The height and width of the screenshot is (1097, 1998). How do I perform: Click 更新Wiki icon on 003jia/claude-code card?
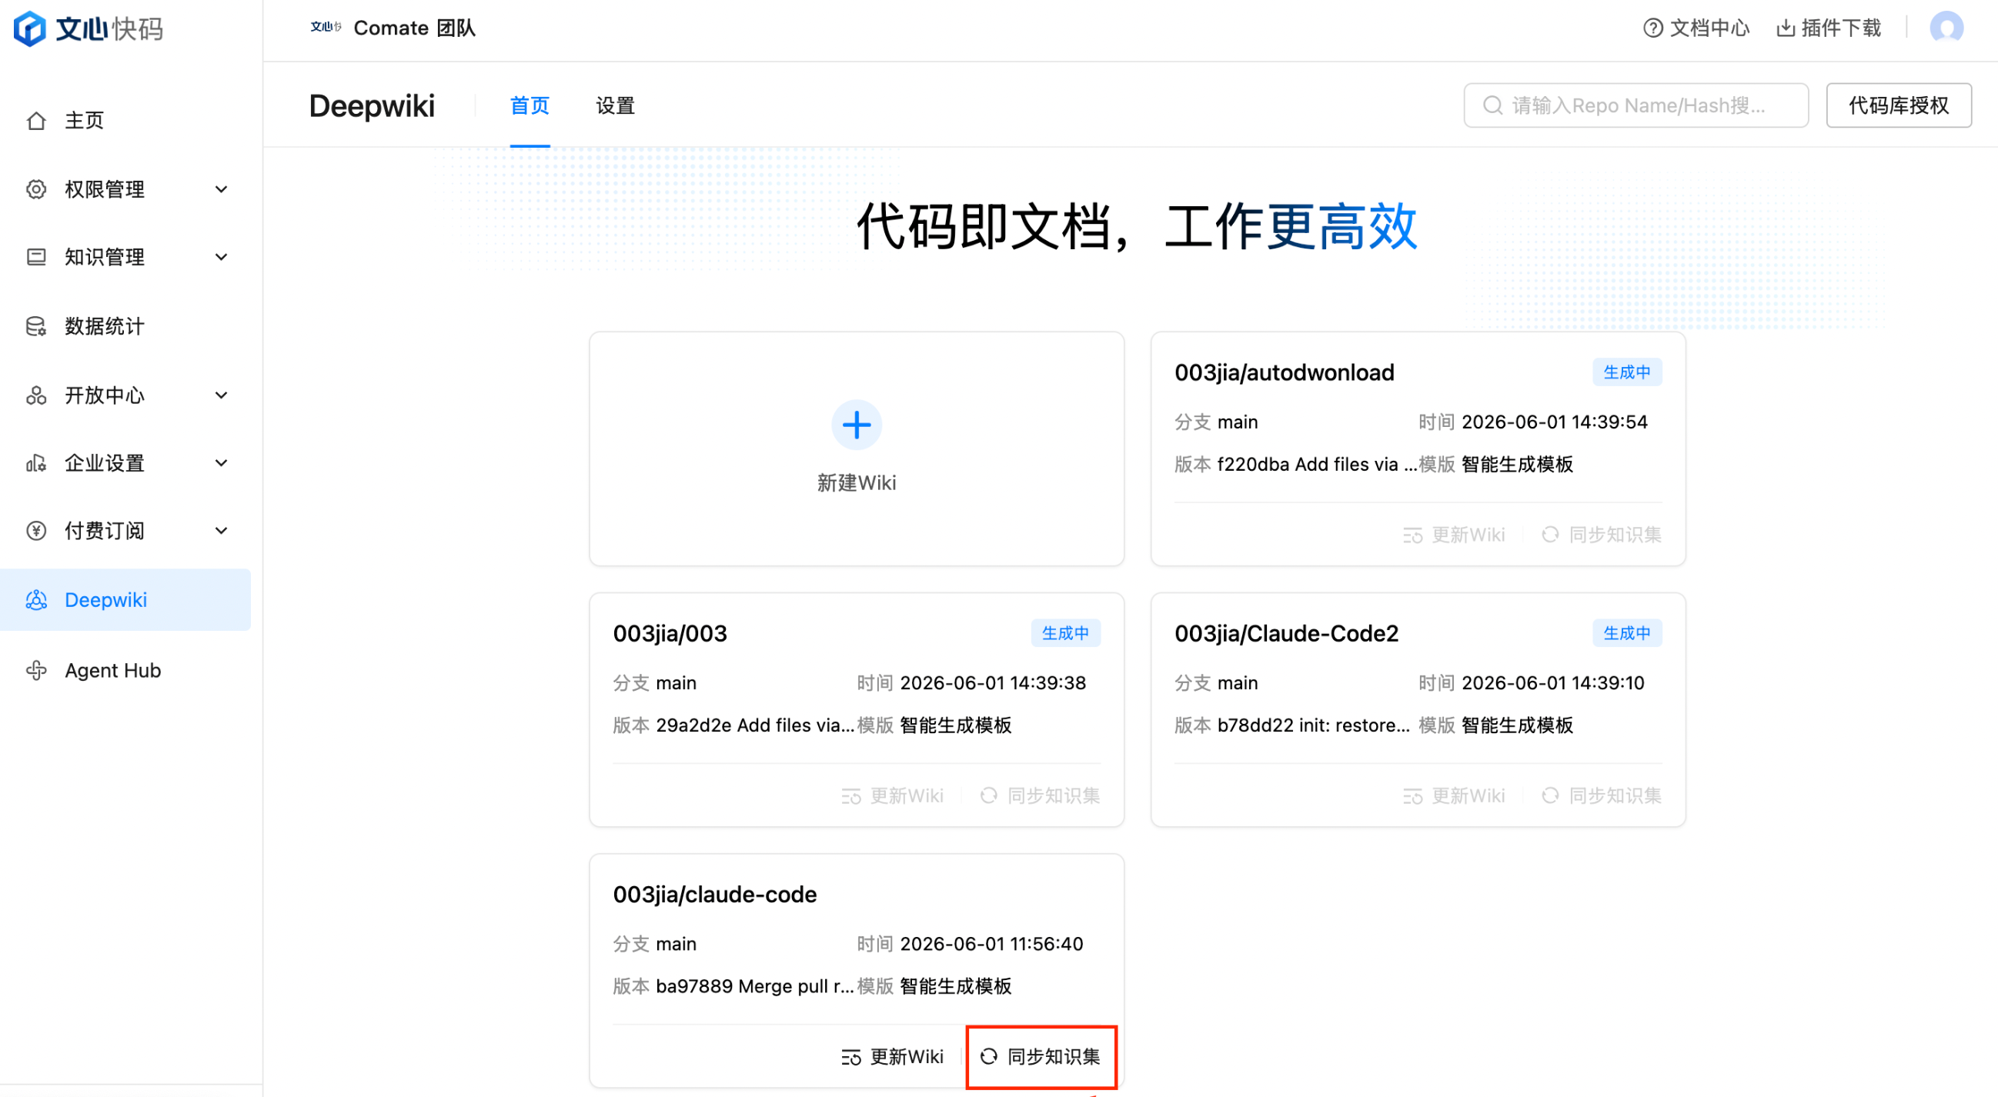pyautogui.click(x=851, y=1058)
